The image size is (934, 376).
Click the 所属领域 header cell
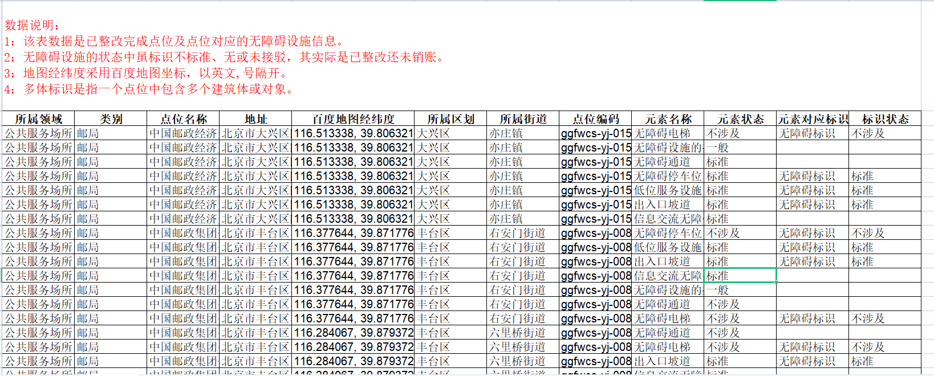coord(38,119)
